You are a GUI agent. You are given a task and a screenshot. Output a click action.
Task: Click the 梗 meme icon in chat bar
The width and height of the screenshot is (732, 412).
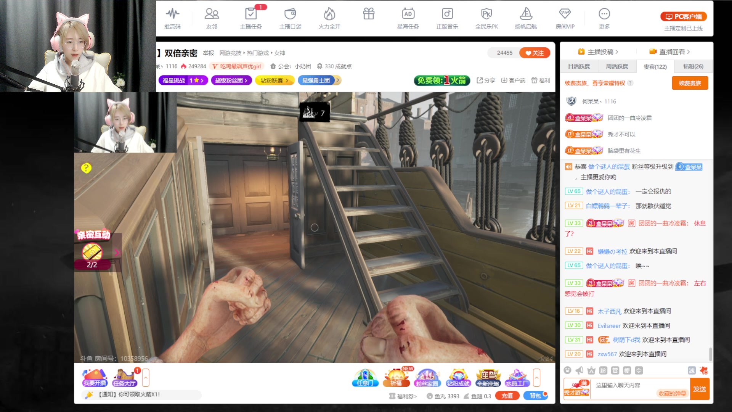click(627, 370)
